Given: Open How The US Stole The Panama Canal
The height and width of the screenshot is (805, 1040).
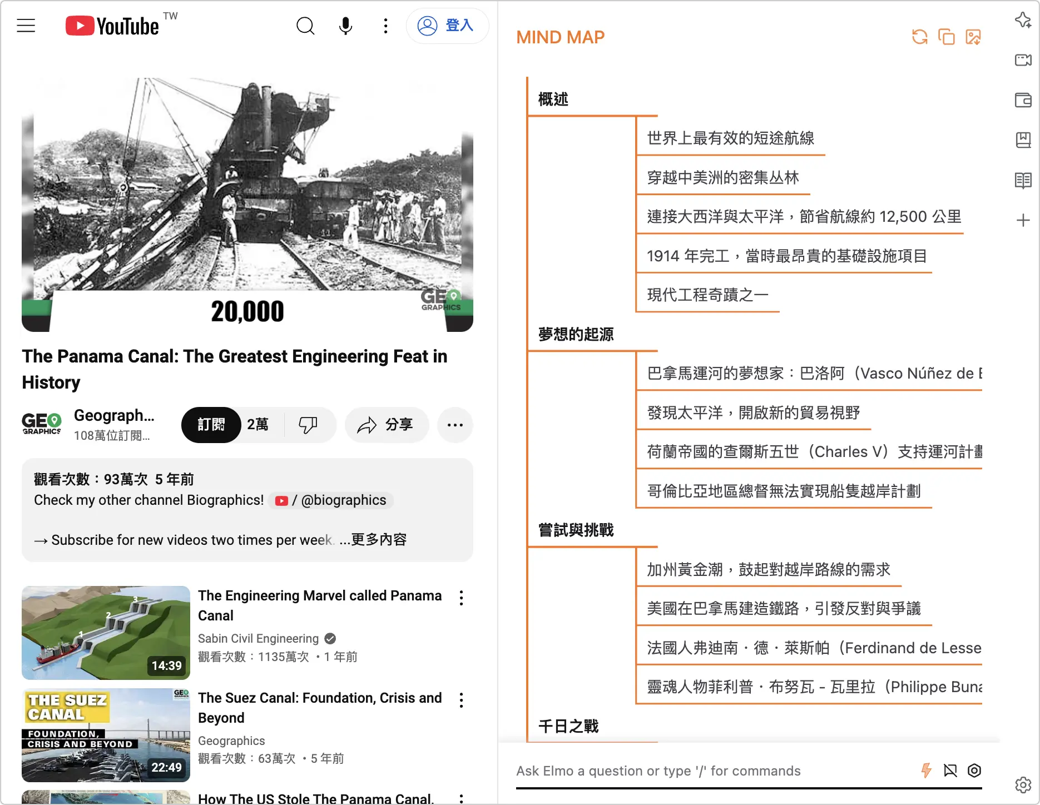Looking at the screenshot, I should 315,798.
